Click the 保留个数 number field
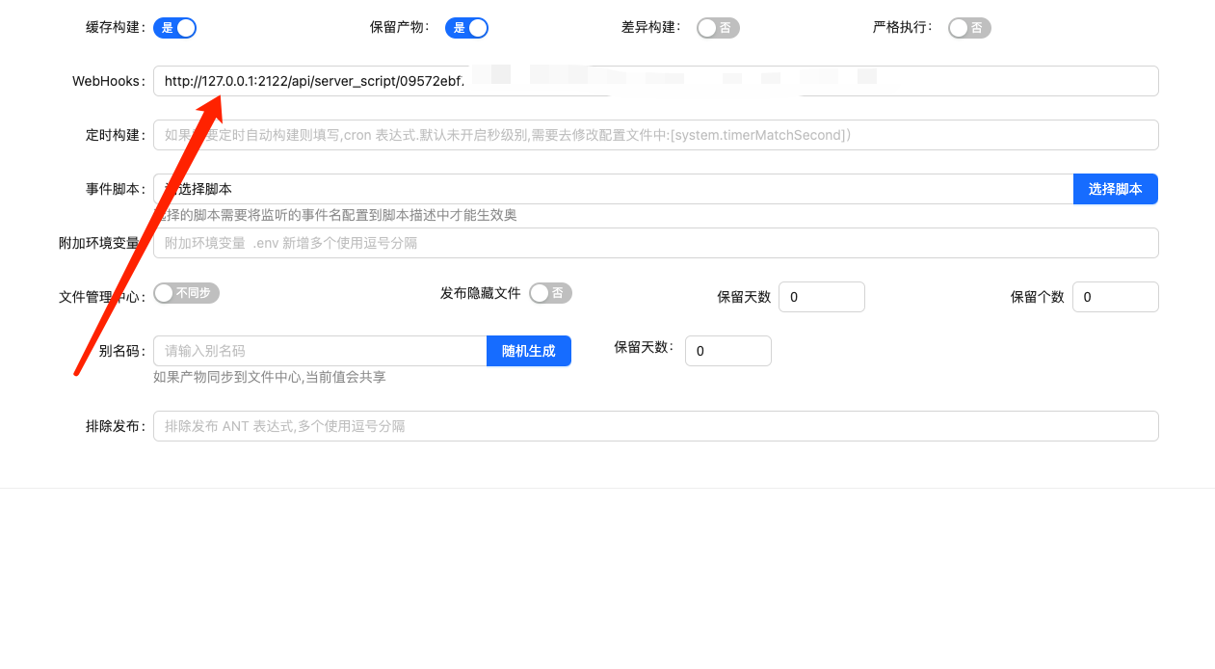Screen dimensions: 1215x669 point(1115,297)
